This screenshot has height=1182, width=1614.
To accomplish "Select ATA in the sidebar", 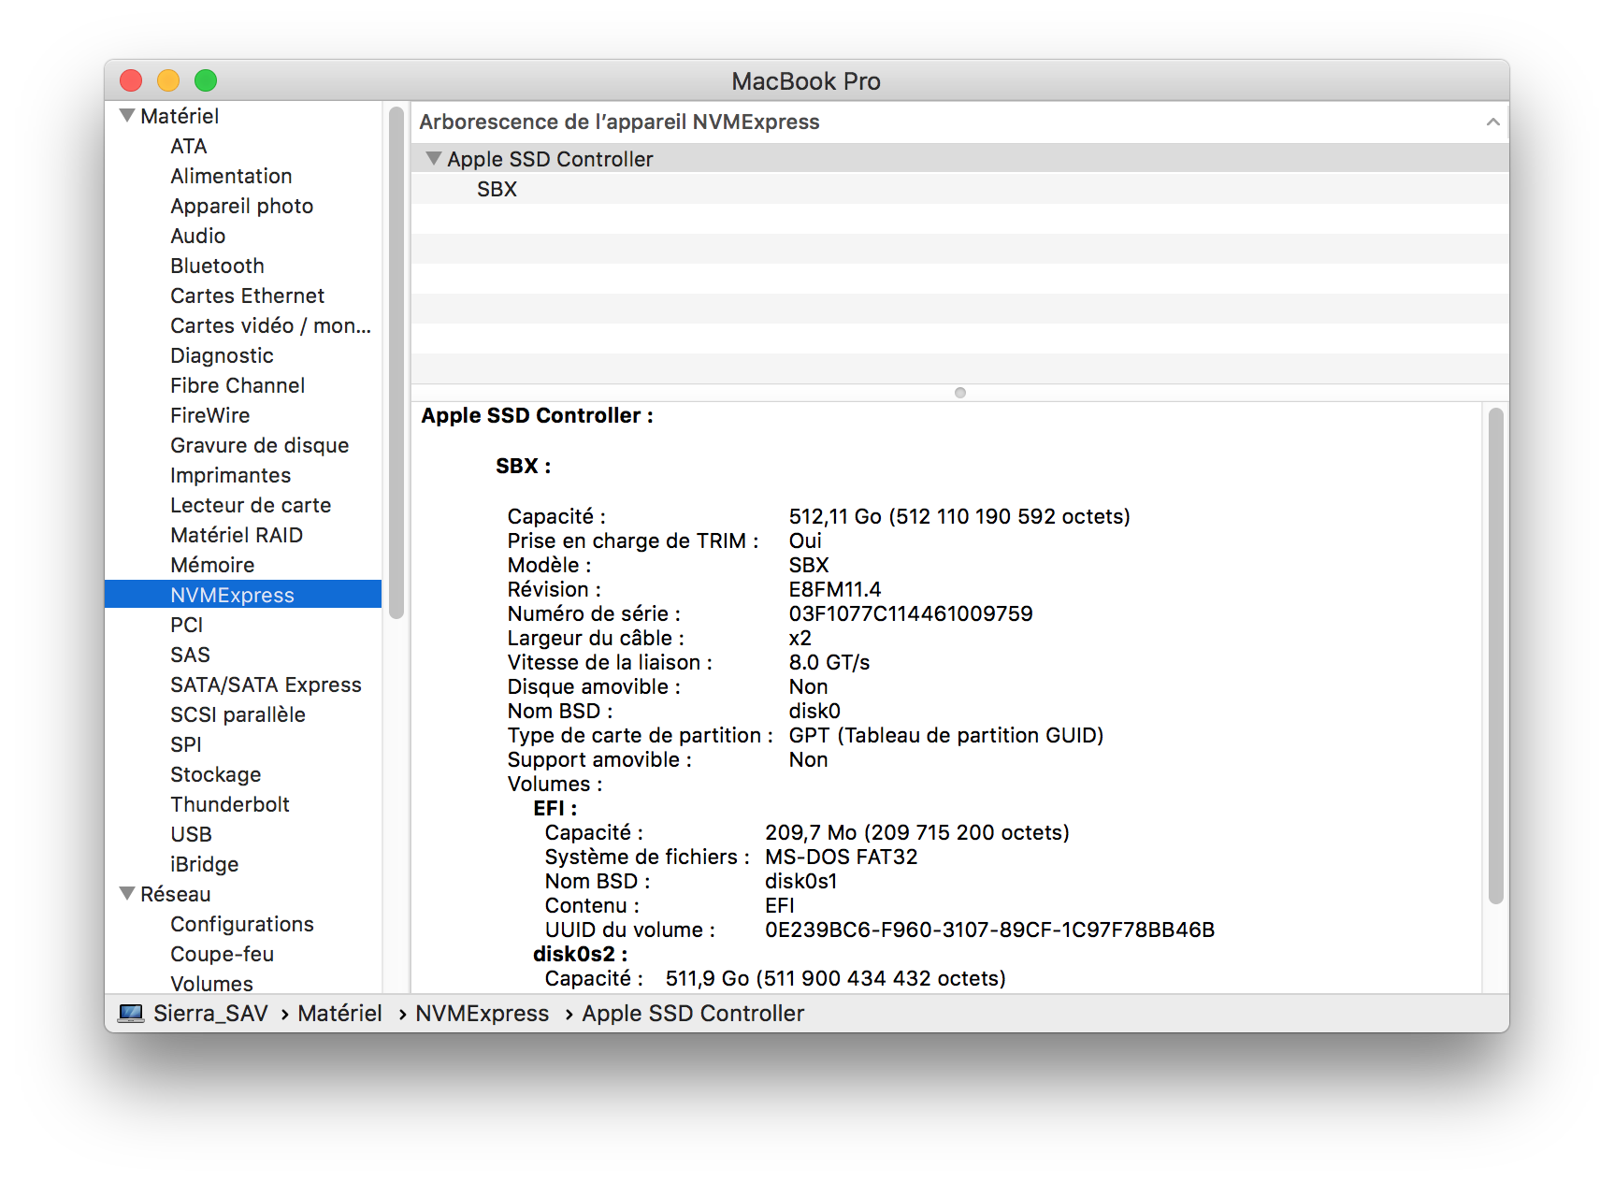I will click(189, 146).
